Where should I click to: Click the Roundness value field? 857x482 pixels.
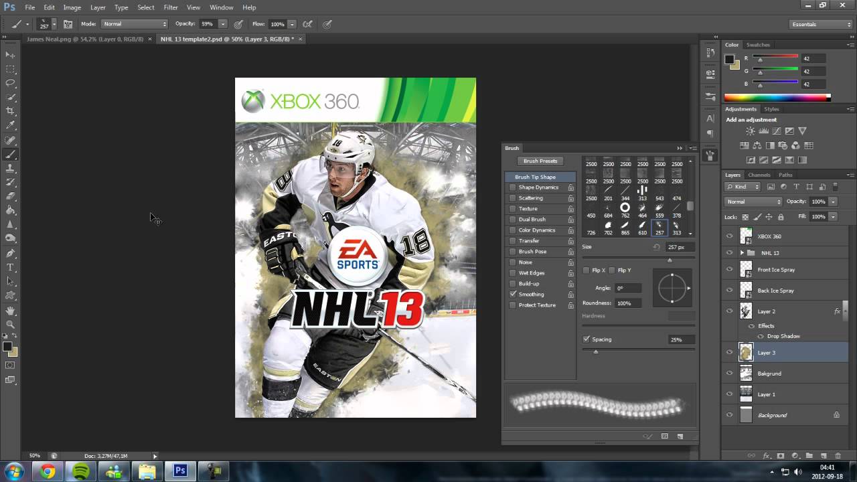(x=628, y=303)
